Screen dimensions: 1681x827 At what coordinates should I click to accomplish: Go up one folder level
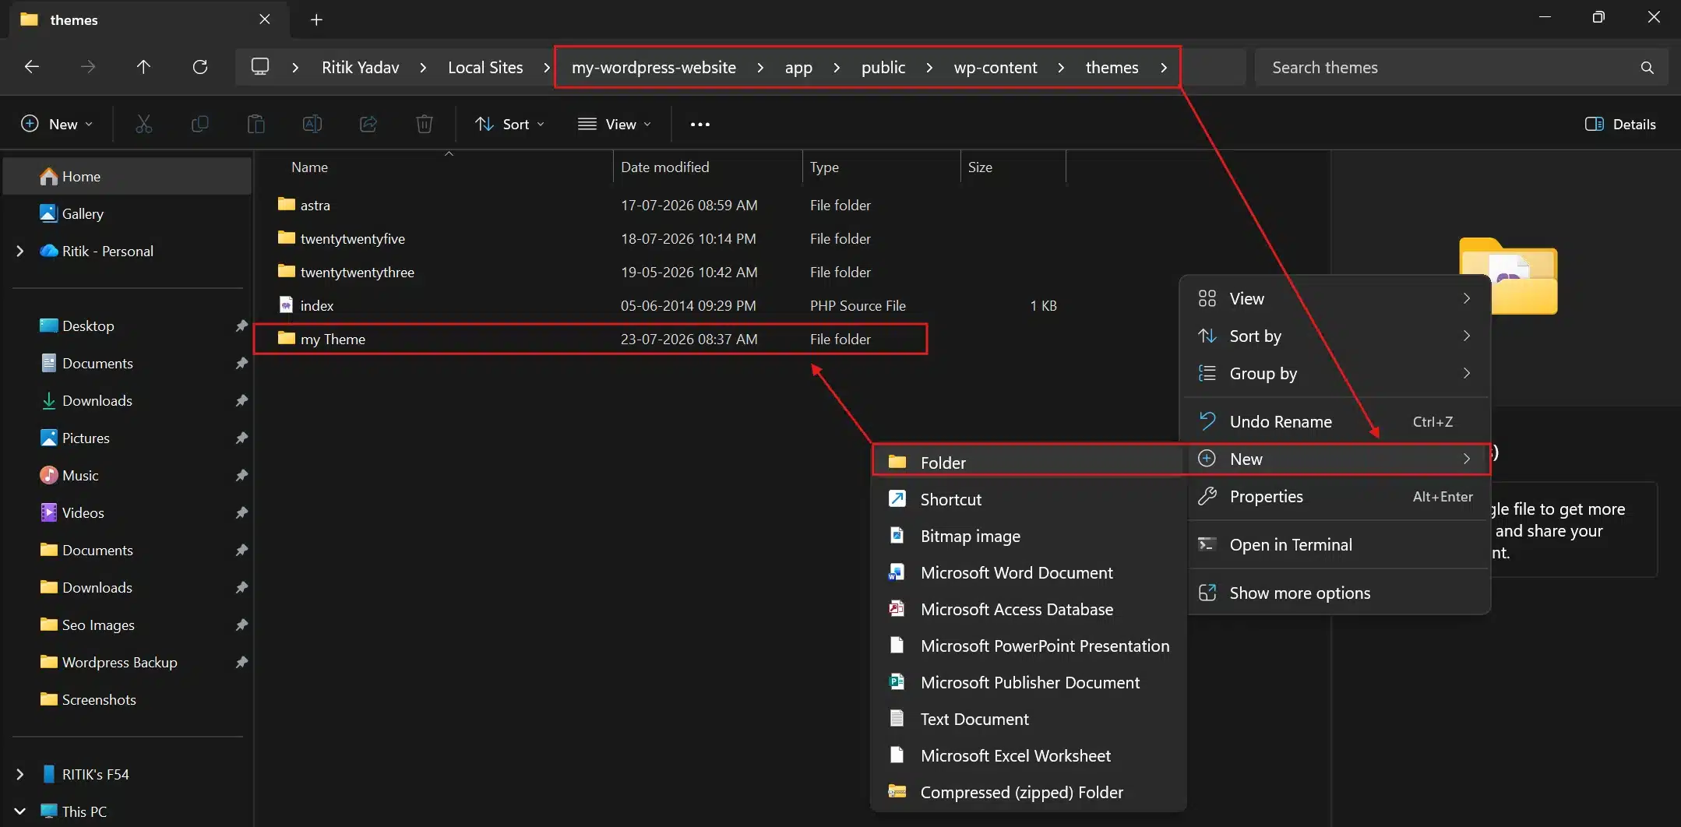143,67
